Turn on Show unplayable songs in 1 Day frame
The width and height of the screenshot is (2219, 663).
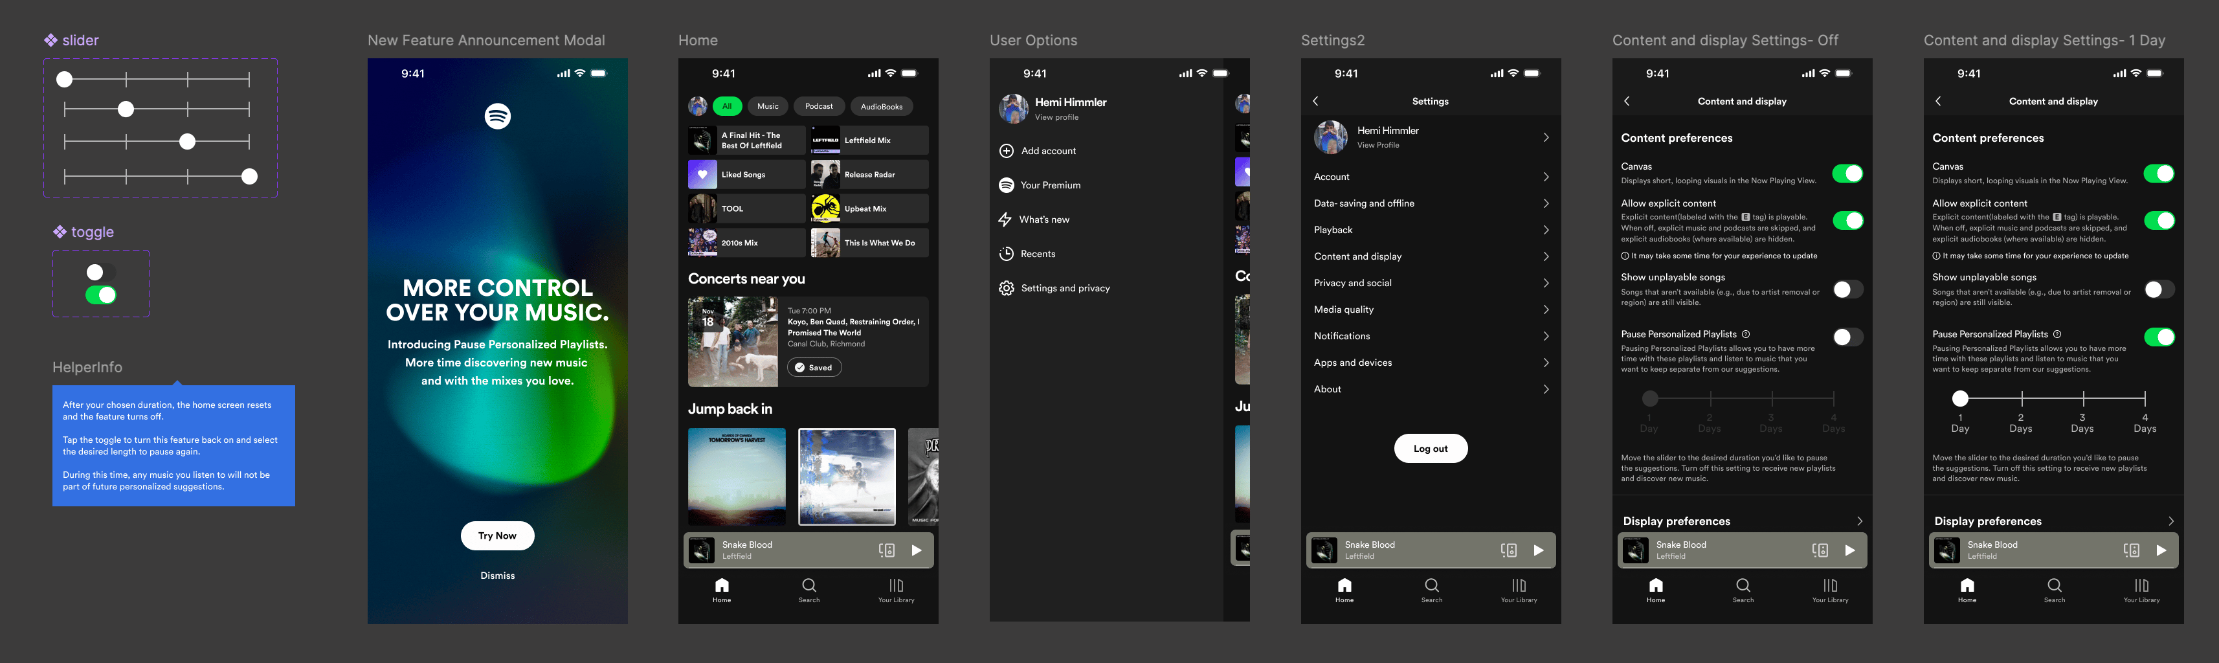pyautogui.click(x=2158, y=289)
